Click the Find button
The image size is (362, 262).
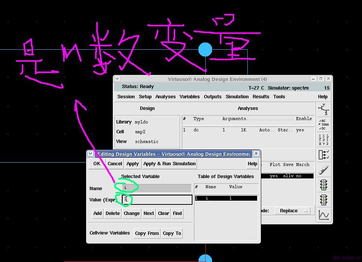pyautogui.click(x=177, y=213)
